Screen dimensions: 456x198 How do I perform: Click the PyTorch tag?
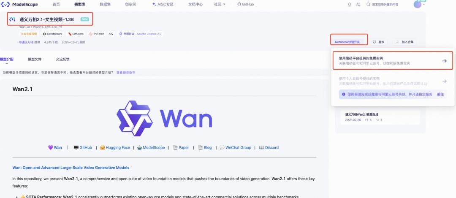click(x=97, y=34)
